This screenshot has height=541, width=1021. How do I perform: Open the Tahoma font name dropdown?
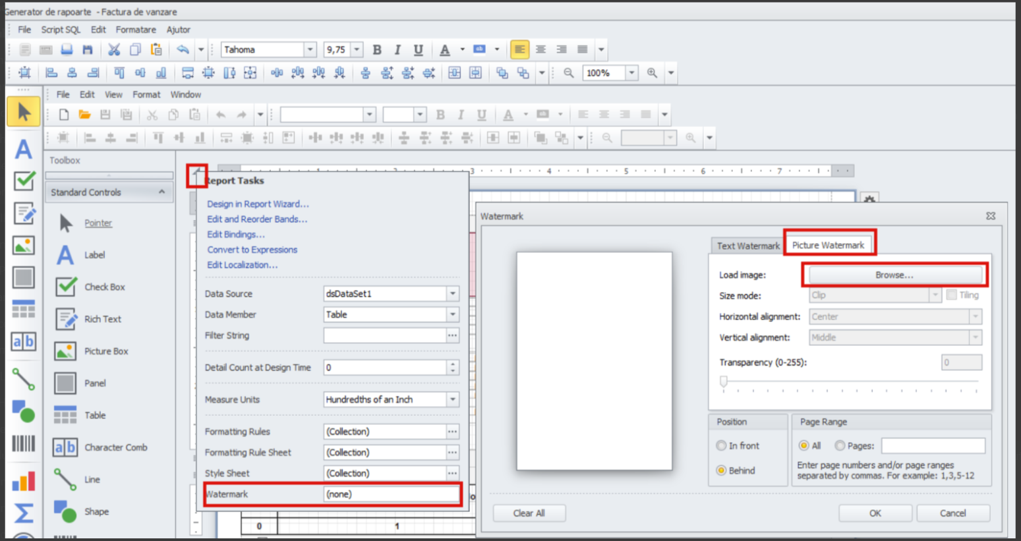pos(310,50)
